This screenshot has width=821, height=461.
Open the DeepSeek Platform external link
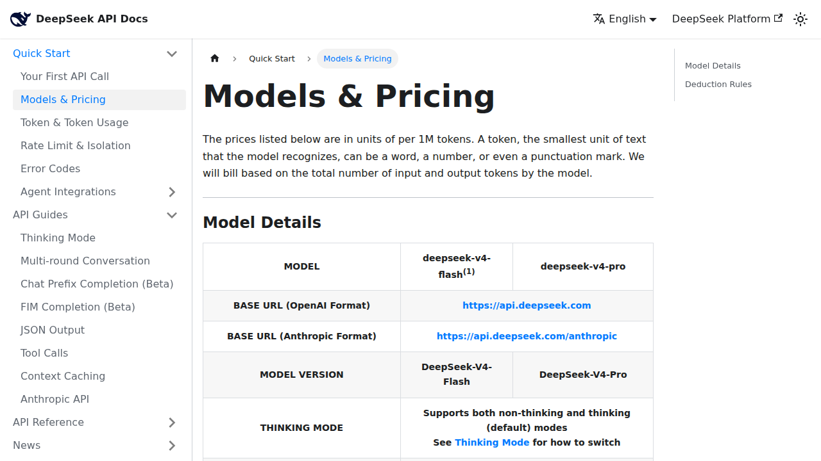[x=727, y=19]
